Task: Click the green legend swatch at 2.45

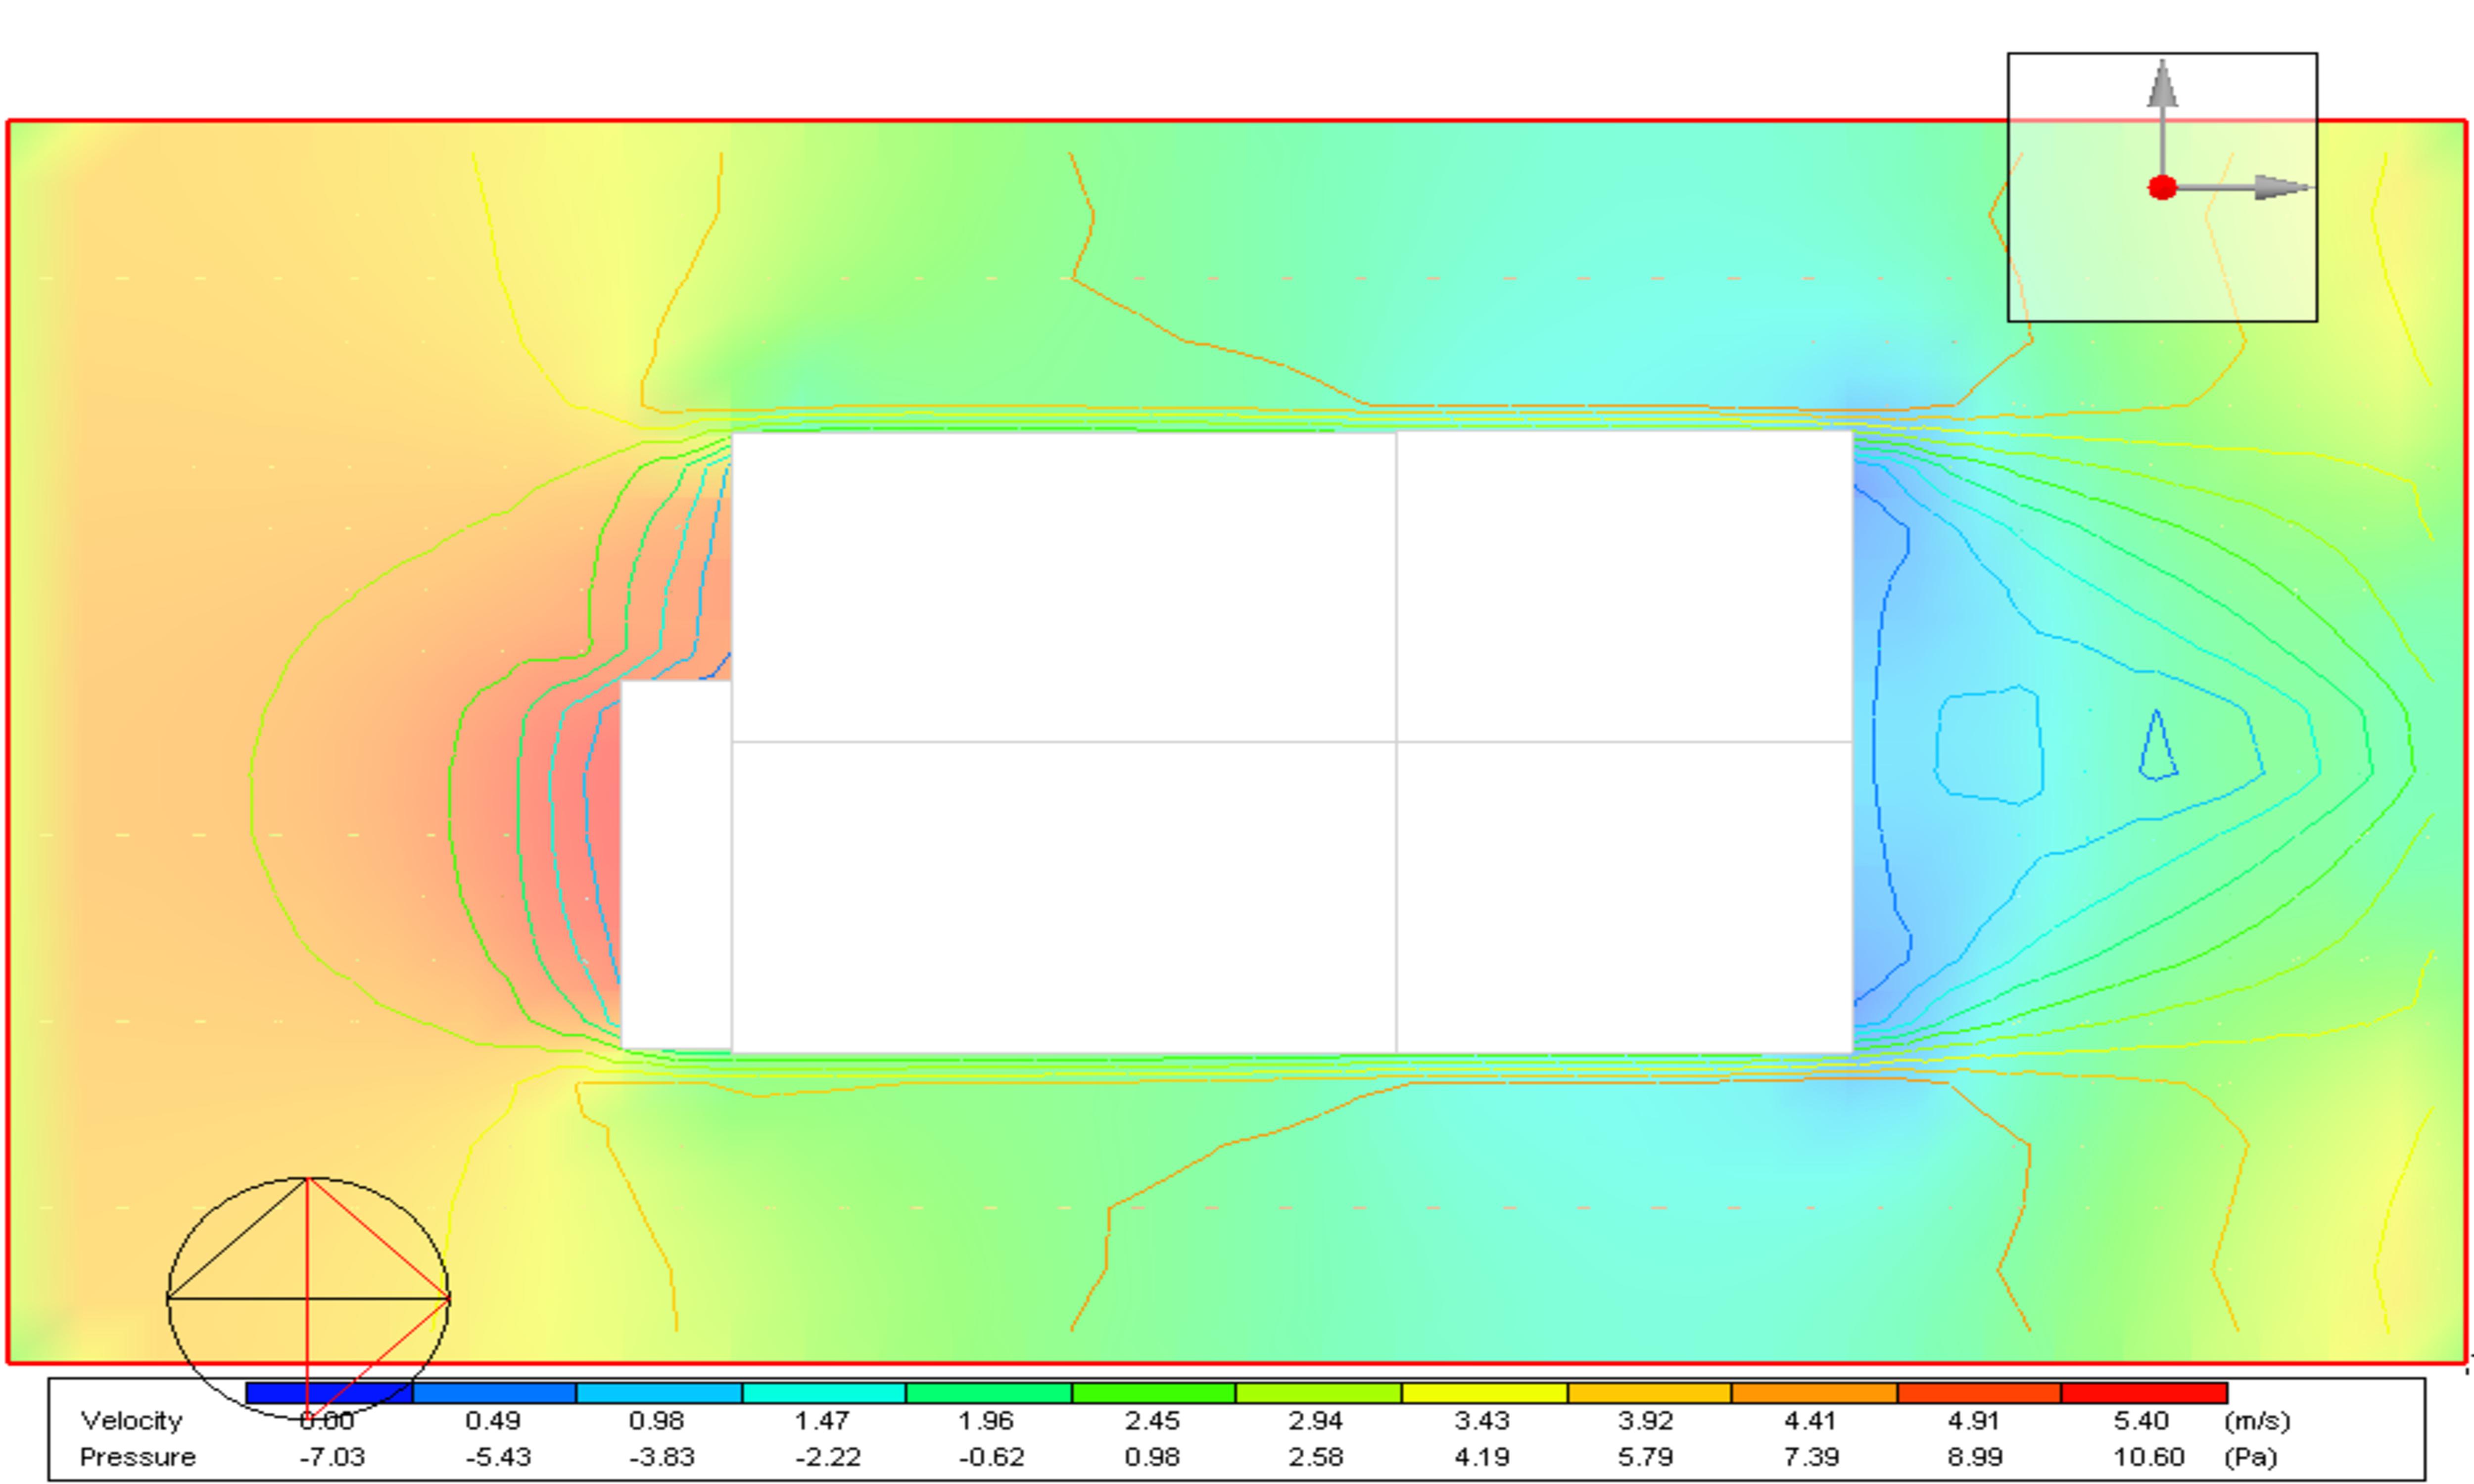Action: (1154, 1393)
